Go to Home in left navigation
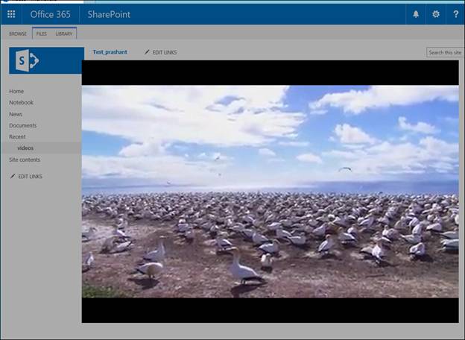 pyautogui.click(x=16, y=92)
